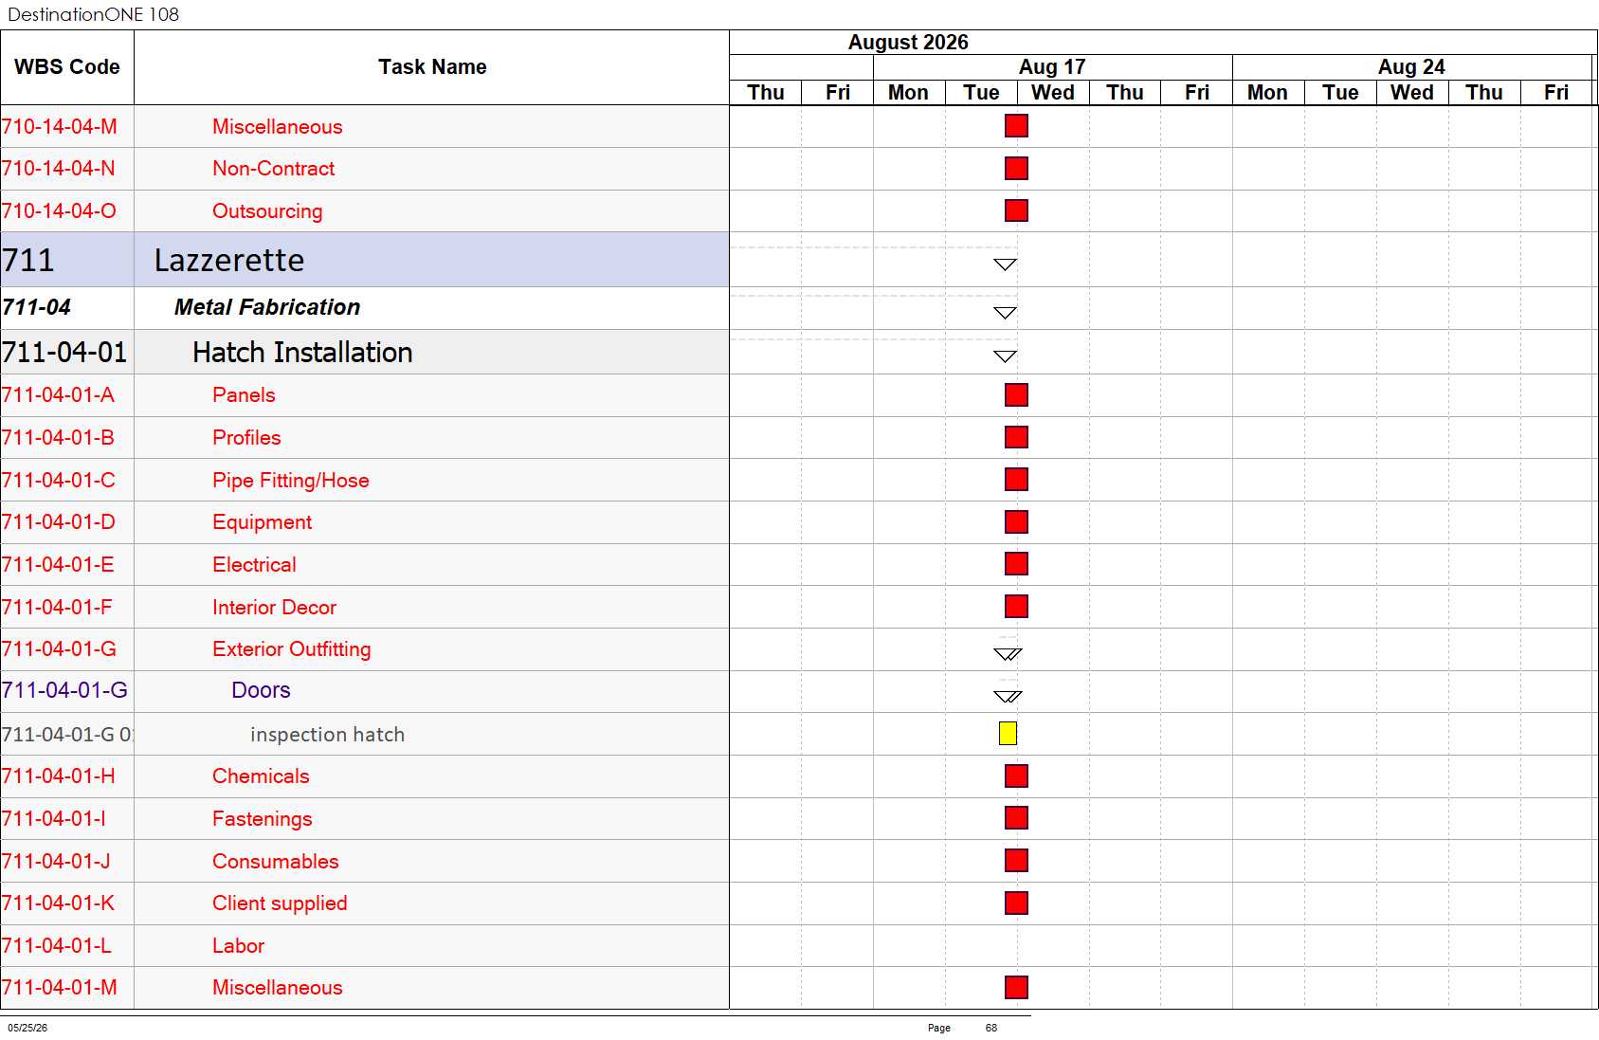This screenshot has width=1599, height=1040.
Task: Click the red marker for Electrical task
Action: pyautogui.click(x=1016, y=564)
